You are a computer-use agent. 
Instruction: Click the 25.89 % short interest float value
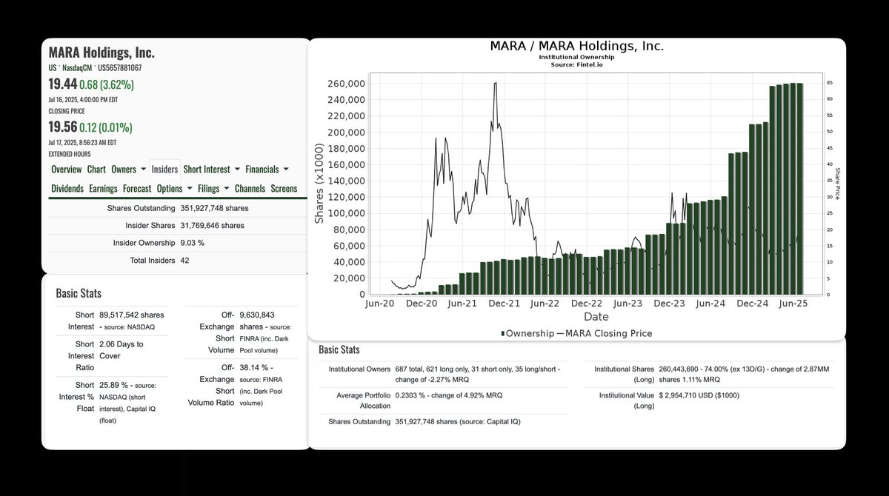pos(113,385)
